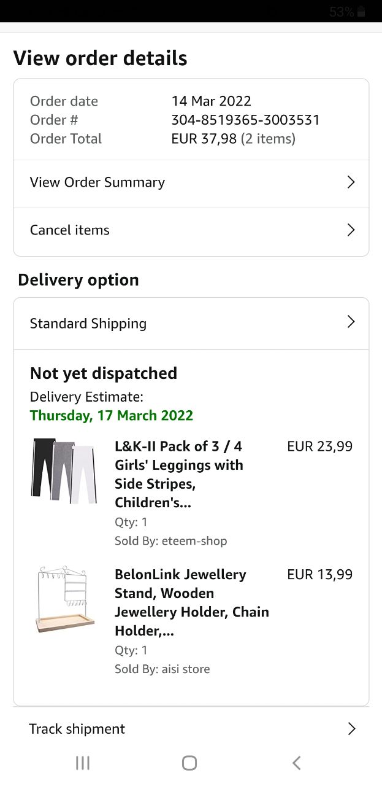Open the Cancel items chevron arrow

pos(351,230)
